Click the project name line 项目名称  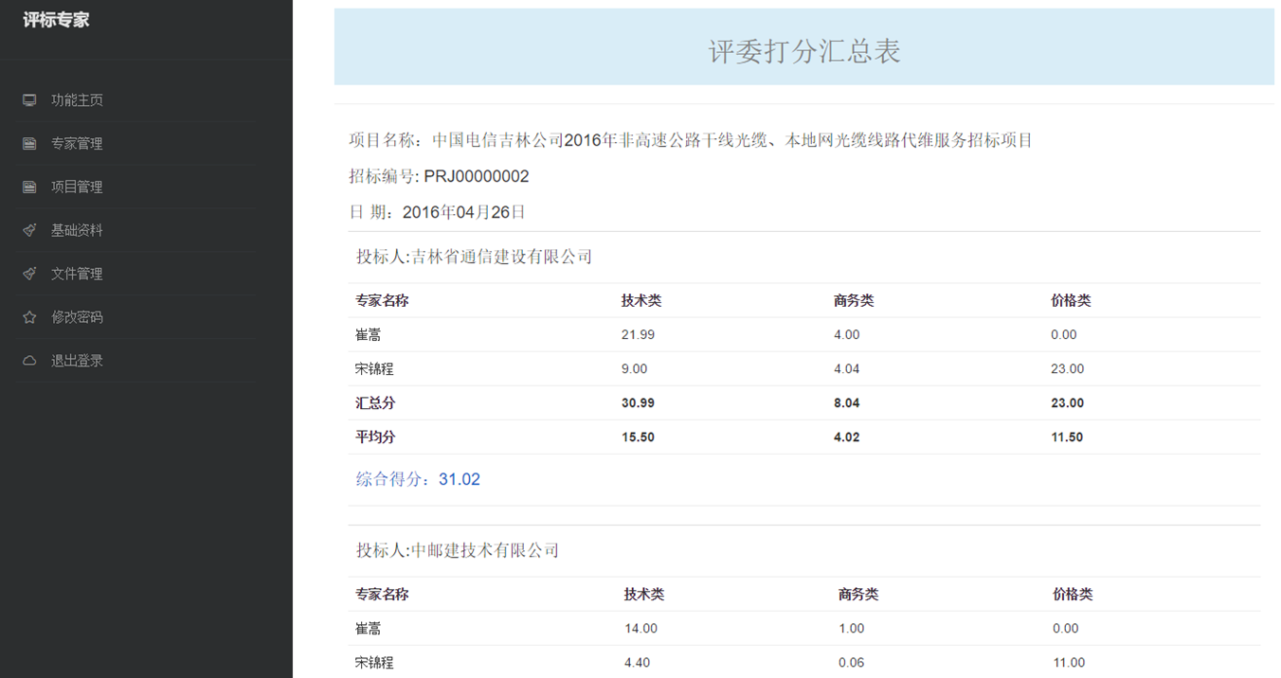point(690,141)
